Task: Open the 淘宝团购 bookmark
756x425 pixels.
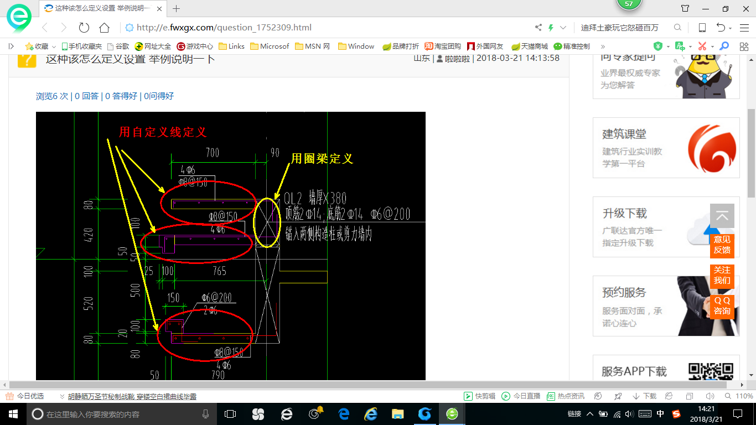Action: (443, 46)
